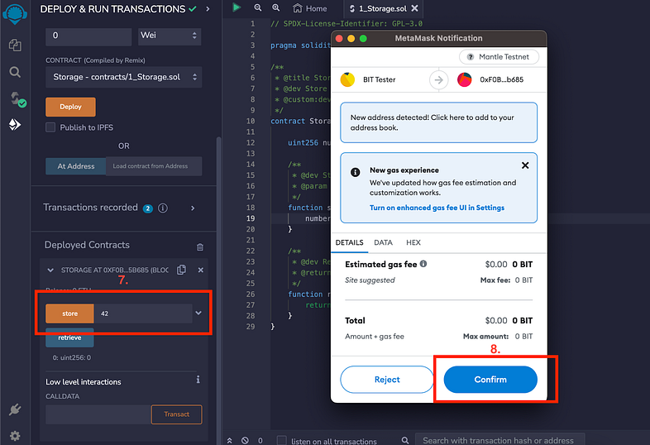Expand the Transactions recorded section
The width and height of the screenshot is (650, 445).
tap(193, 208)
